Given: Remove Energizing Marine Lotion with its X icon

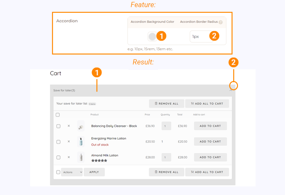Looking at the screenshot, I should coord(69,141).
